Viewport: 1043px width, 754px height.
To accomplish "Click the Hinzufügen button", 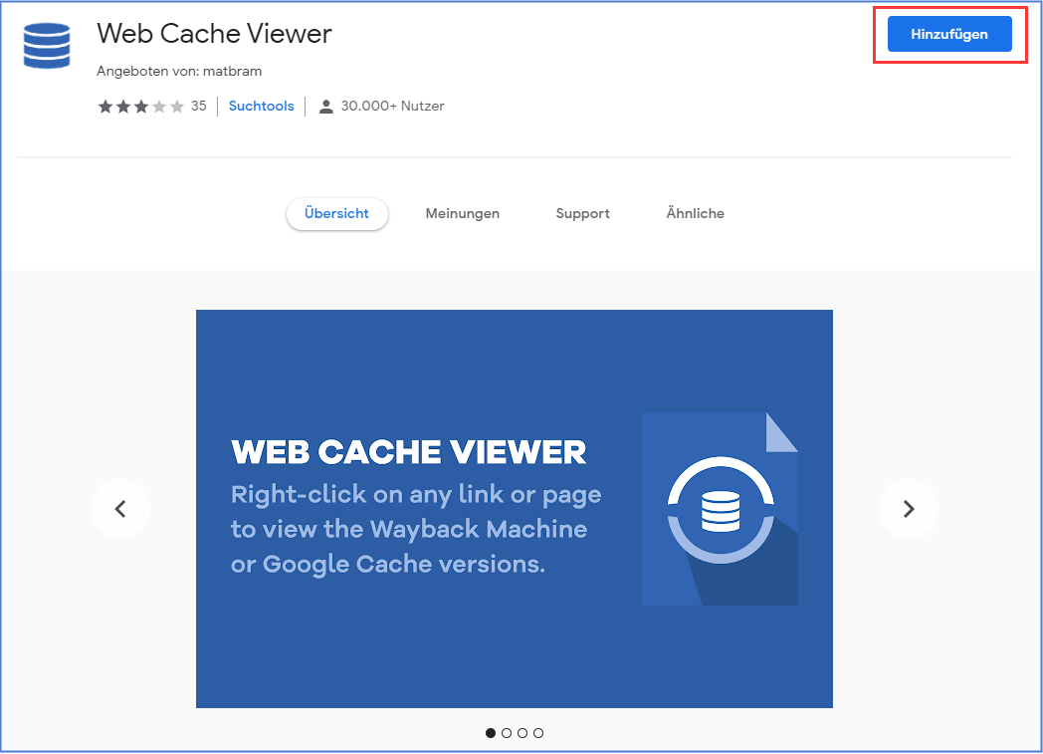I will click(x=948, y=33).
